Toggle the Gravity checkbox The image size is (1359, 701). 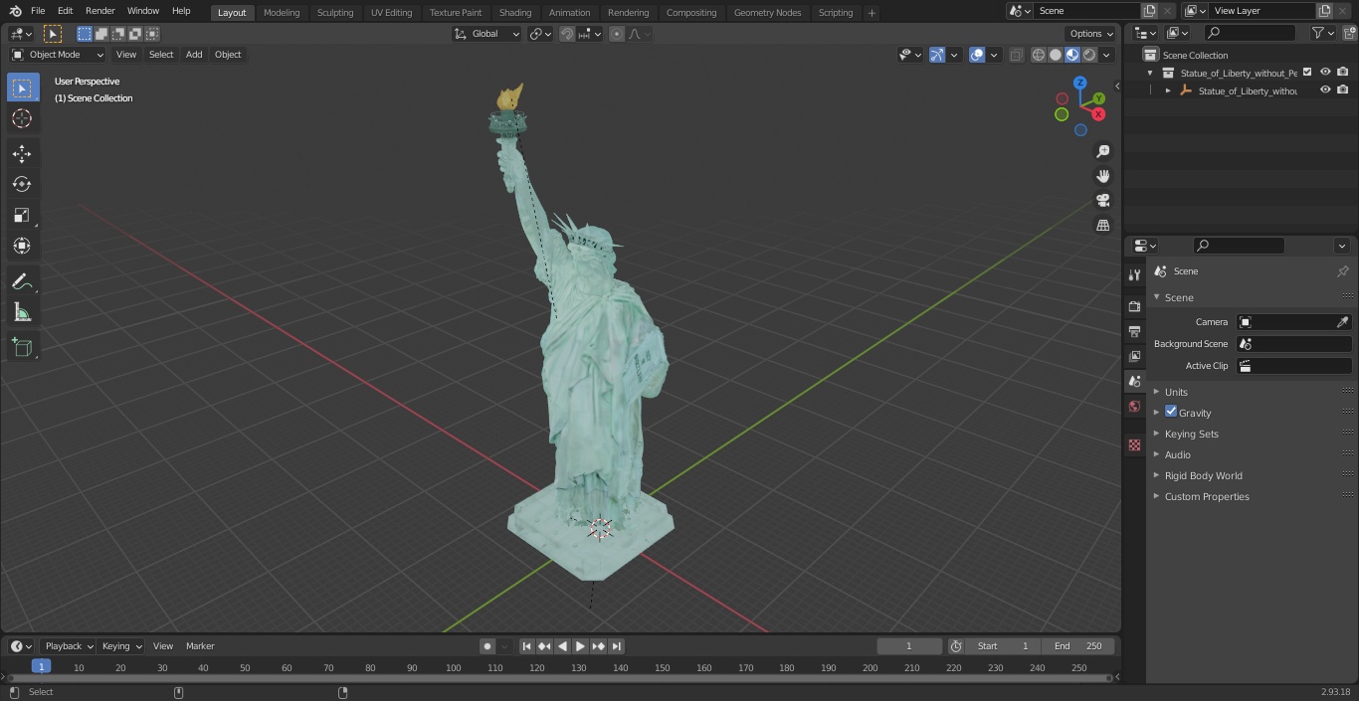1171,412
